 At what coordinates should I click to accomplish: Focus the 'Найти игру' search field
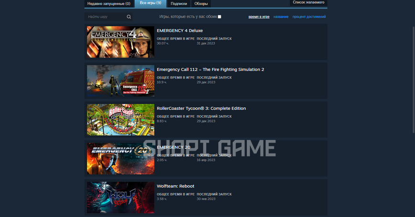pos(108,17)
